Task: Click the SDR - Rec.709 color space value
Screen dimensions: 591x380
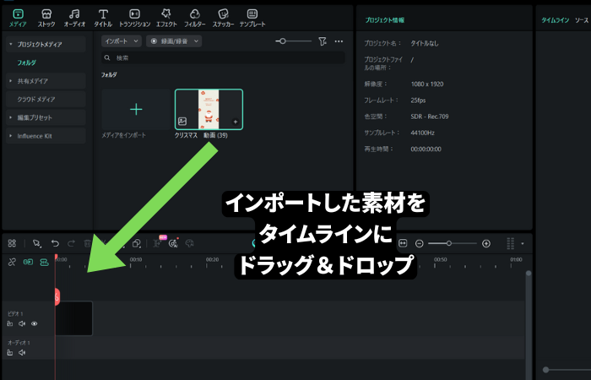Action: tap(430, 117)
